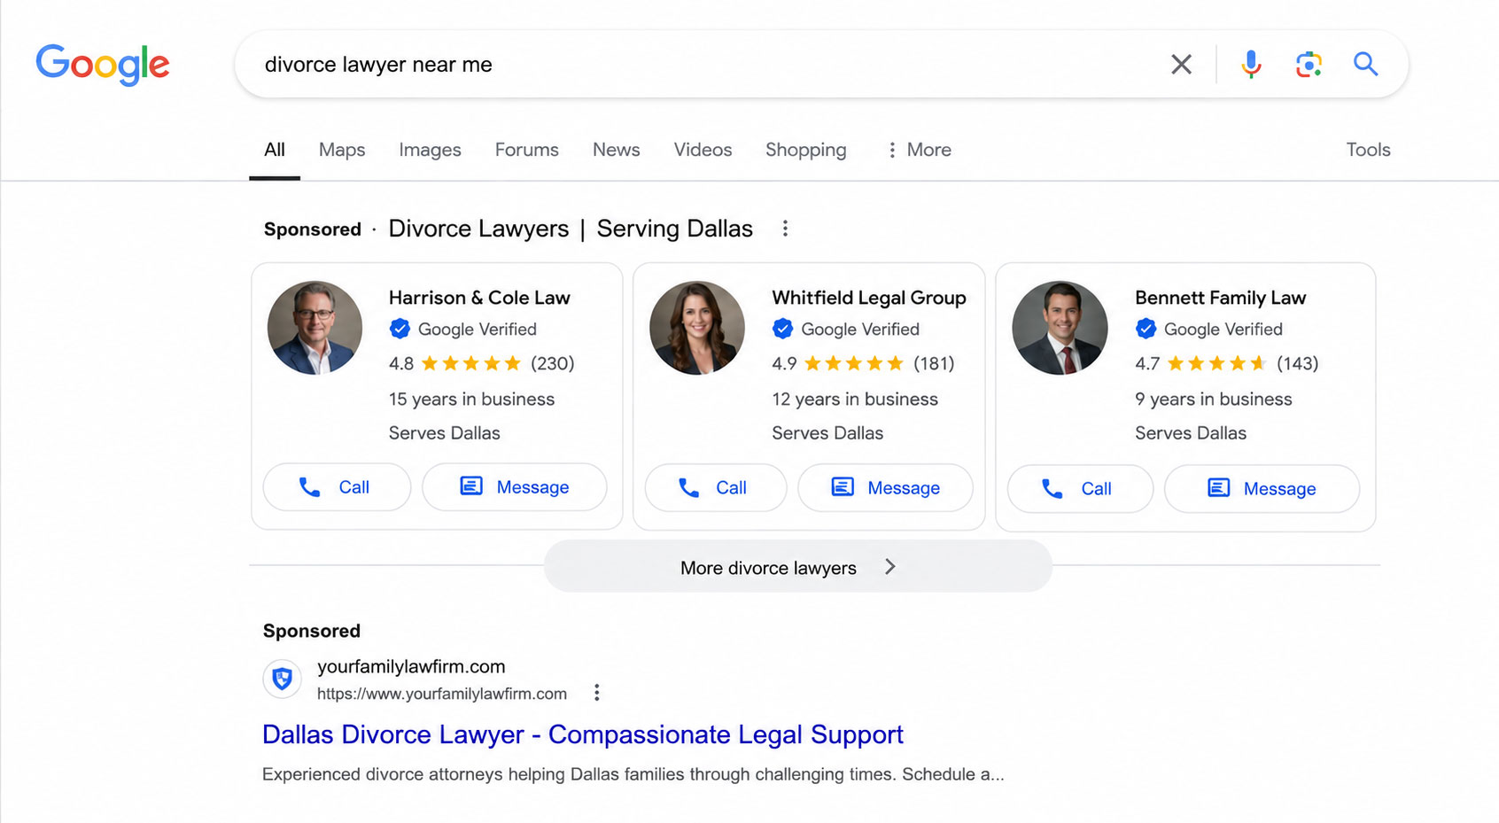1499x823 pixels.
Task: Open three-dot menu next to yourfamilylawfirm.com URL
Action: (x=597, y=693)
